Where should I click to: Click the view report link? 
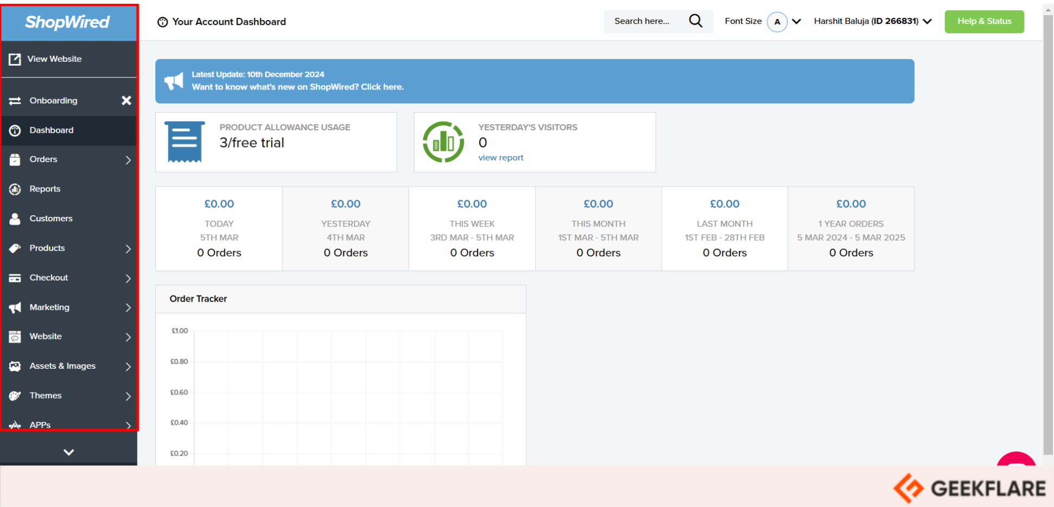click(500, 158)
